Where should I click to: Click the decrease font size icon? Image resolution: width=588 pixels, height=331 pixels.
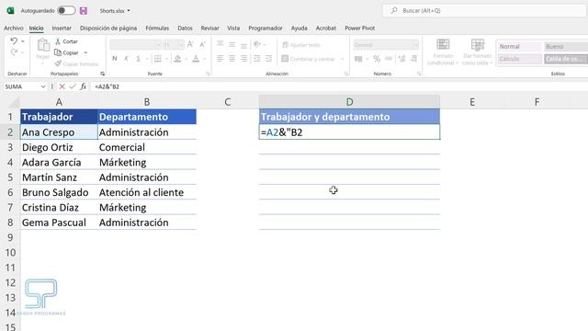[202, 45]
